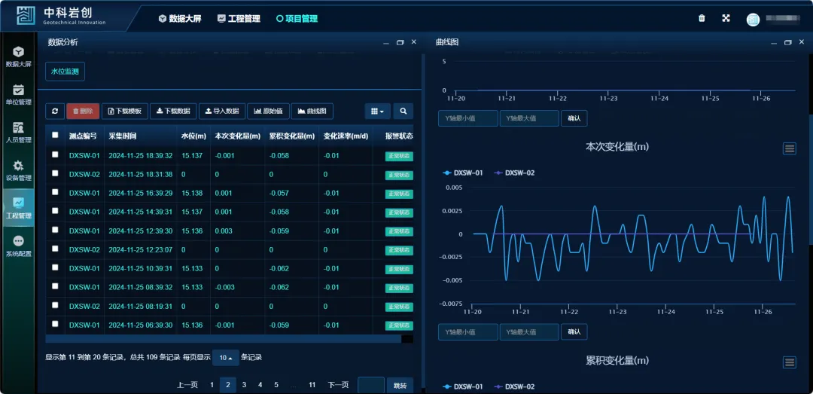Open the 数据大屏 sidebar icon
The width and height of the screenshot is (813, 394).
(x=18, y=57)
